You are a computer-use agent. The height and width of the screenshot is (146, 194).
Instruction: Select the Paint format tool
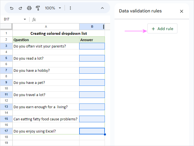[x=38, y=8]
